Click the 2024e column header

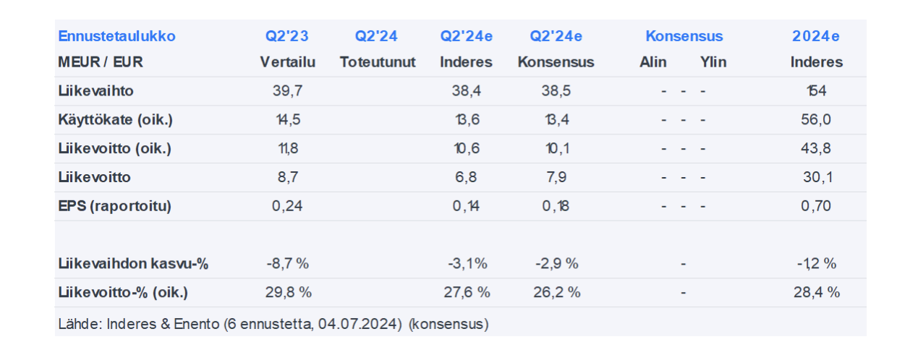[x=816, y=36]
